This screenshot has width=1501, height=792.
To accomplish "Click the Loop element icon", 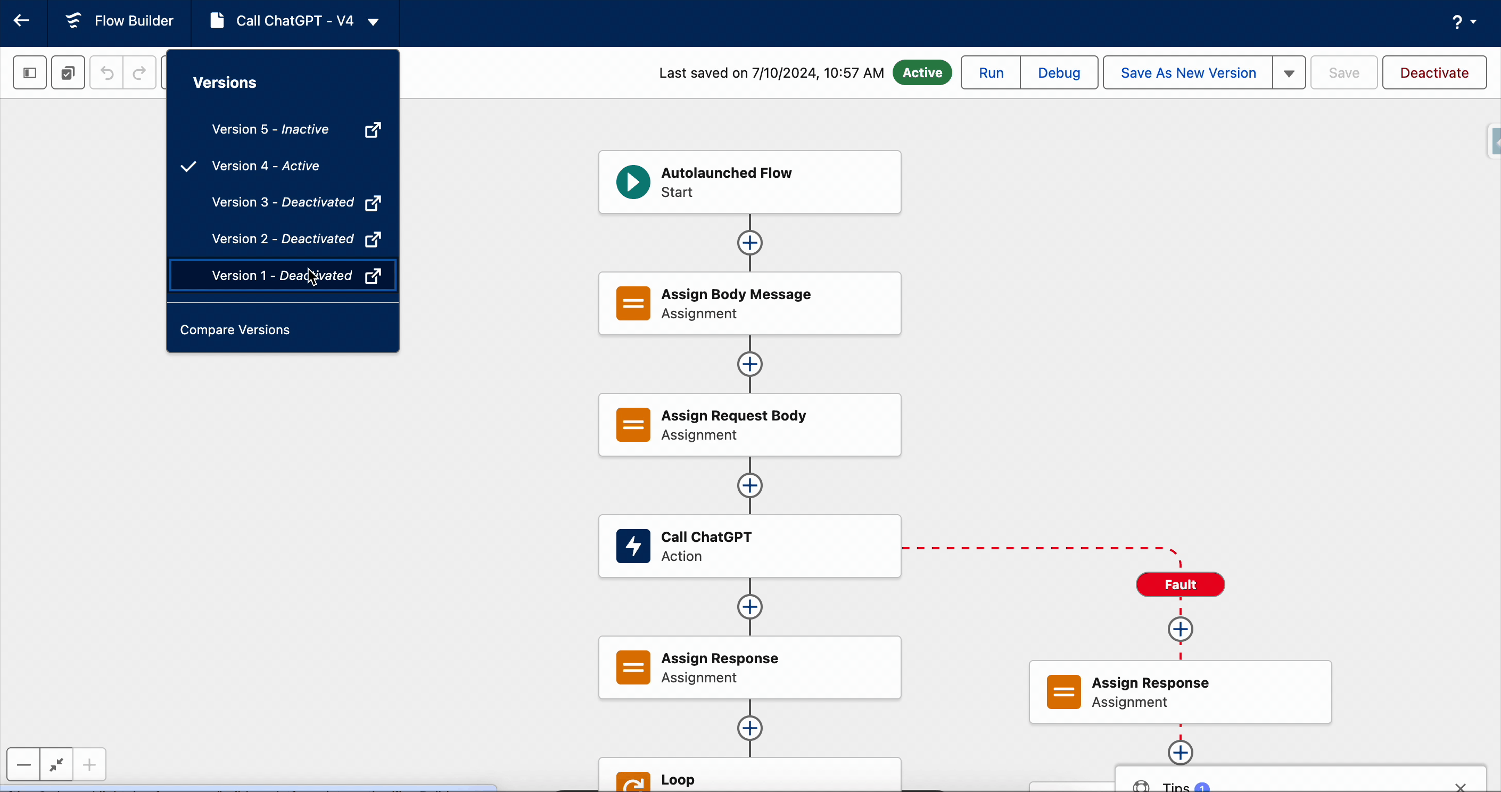I will 633,782.
